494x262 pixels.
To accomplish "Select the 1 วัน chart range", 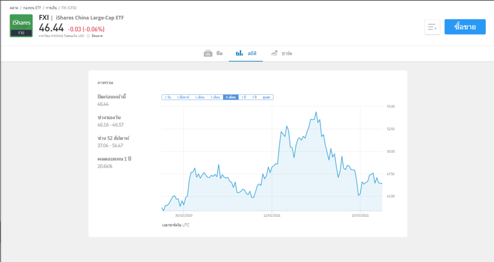I will [168, 97].
